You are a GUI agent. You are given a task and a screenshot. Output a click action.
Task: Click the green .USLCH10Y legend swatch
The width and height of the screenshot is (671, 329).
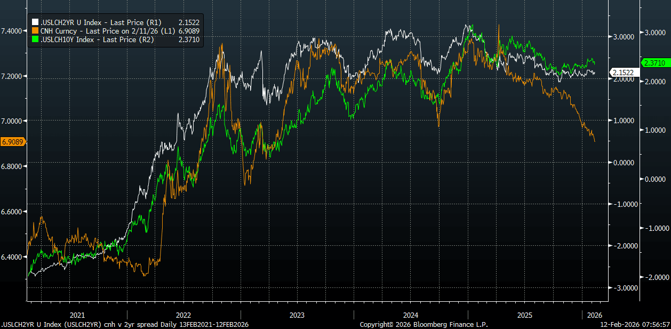pos(36,39)
